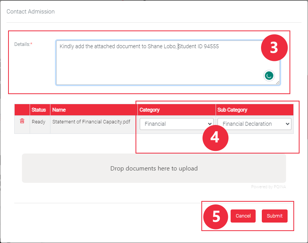Select the Category column header

(150, 110)
